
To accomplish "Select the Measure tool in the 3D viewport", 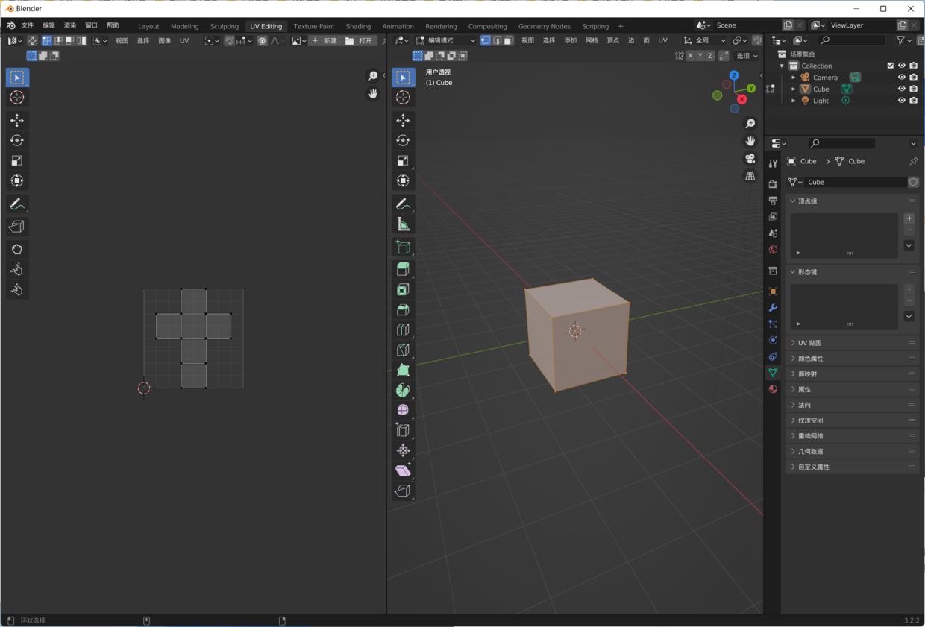I will (403, 224).
